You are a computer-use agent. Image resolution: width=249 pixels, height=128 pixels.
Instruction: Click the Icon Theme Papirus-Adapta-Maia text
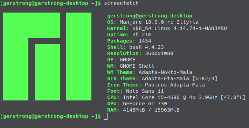pyautogui.click(x=175, y=85)
